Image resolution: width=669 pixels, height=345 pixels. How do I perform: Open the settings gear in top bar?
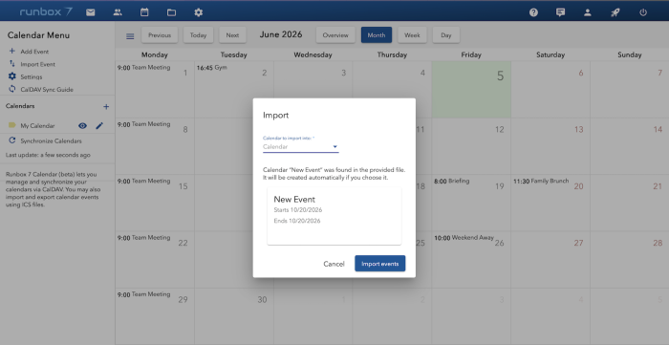[x=199, y=12]
